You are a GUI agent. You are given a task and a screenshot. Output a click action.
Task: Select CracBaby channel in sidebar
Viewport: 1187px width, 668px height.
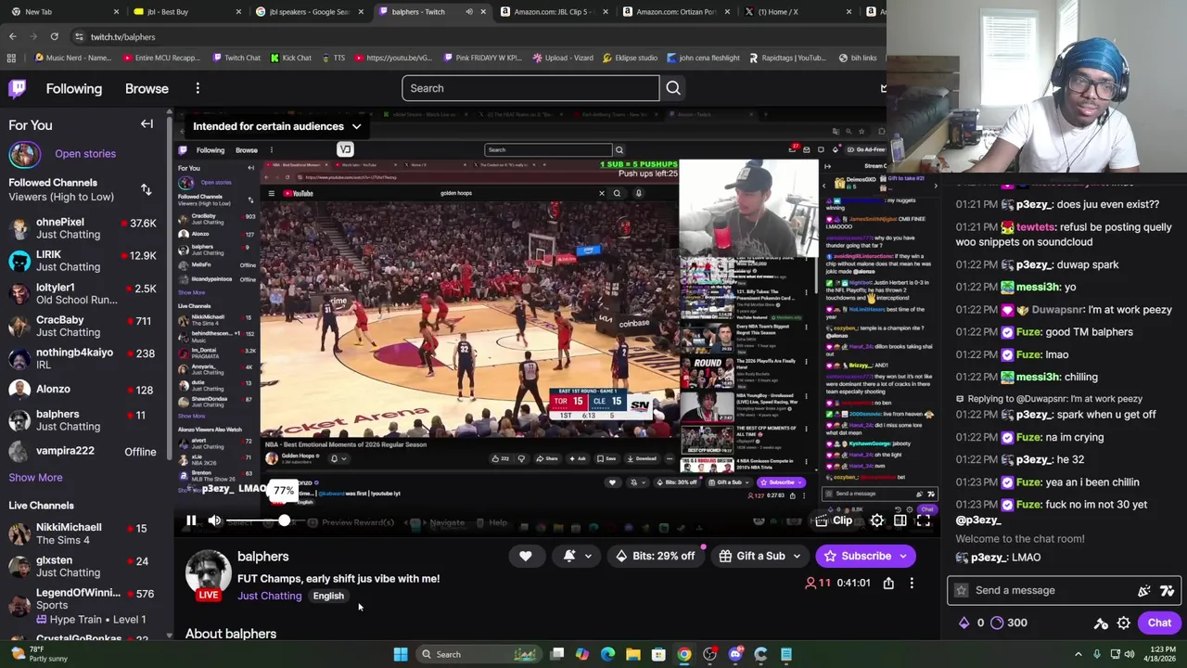click(x=83, y=326)
